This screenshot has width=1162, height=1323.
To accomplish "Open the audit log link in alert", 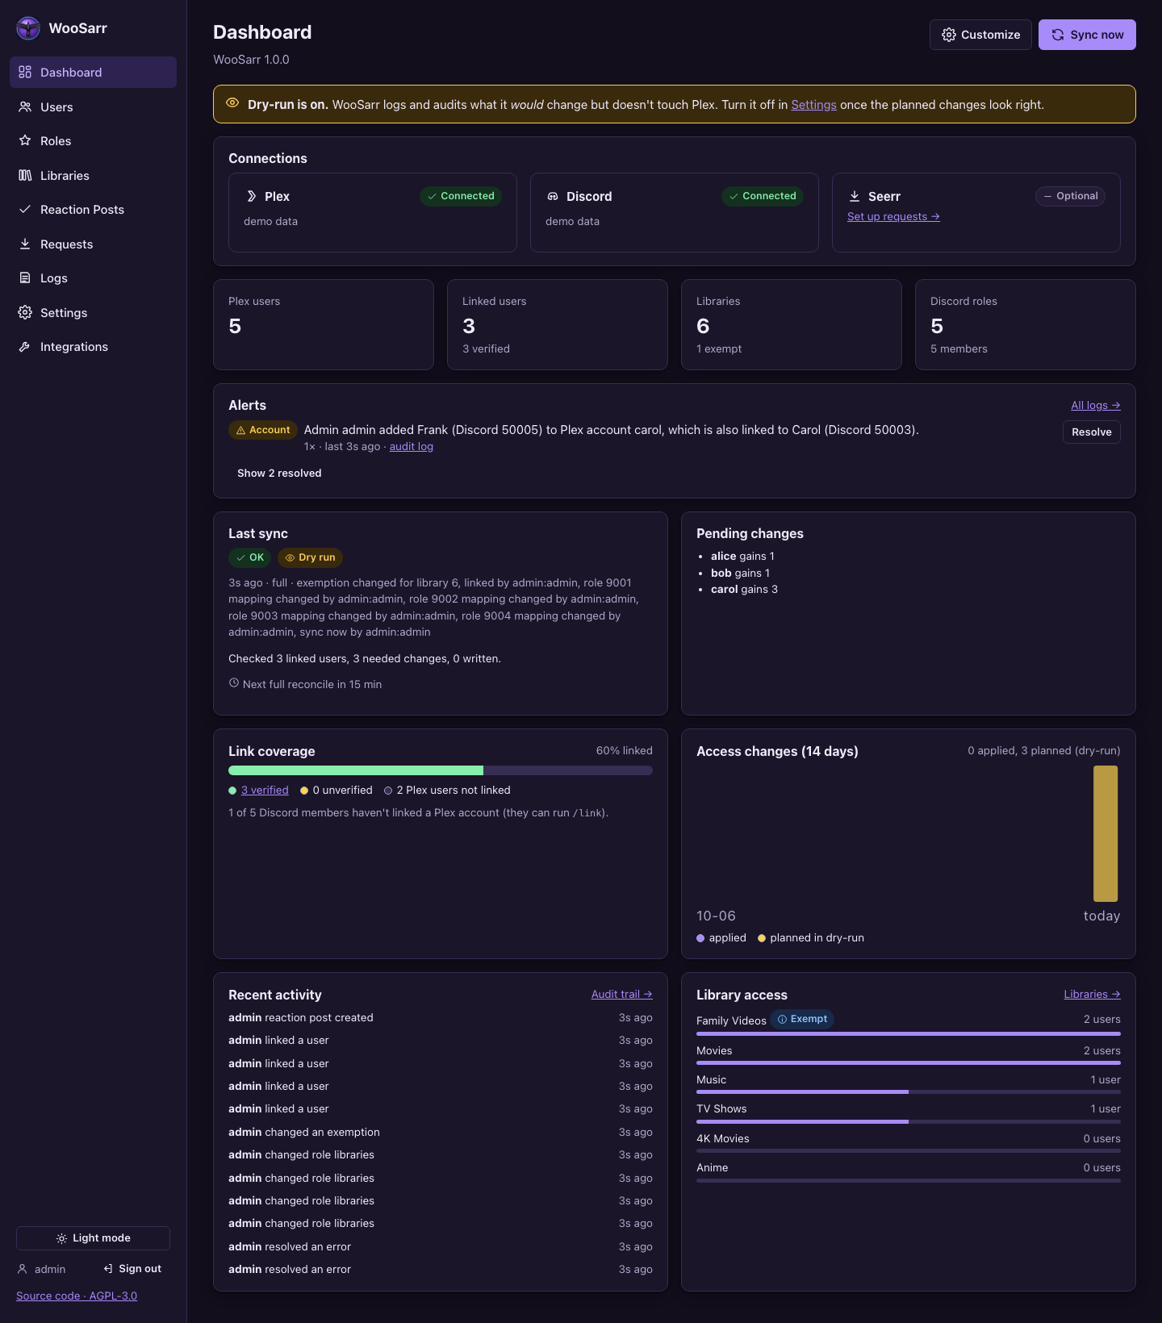I will (x=412, y=446).
